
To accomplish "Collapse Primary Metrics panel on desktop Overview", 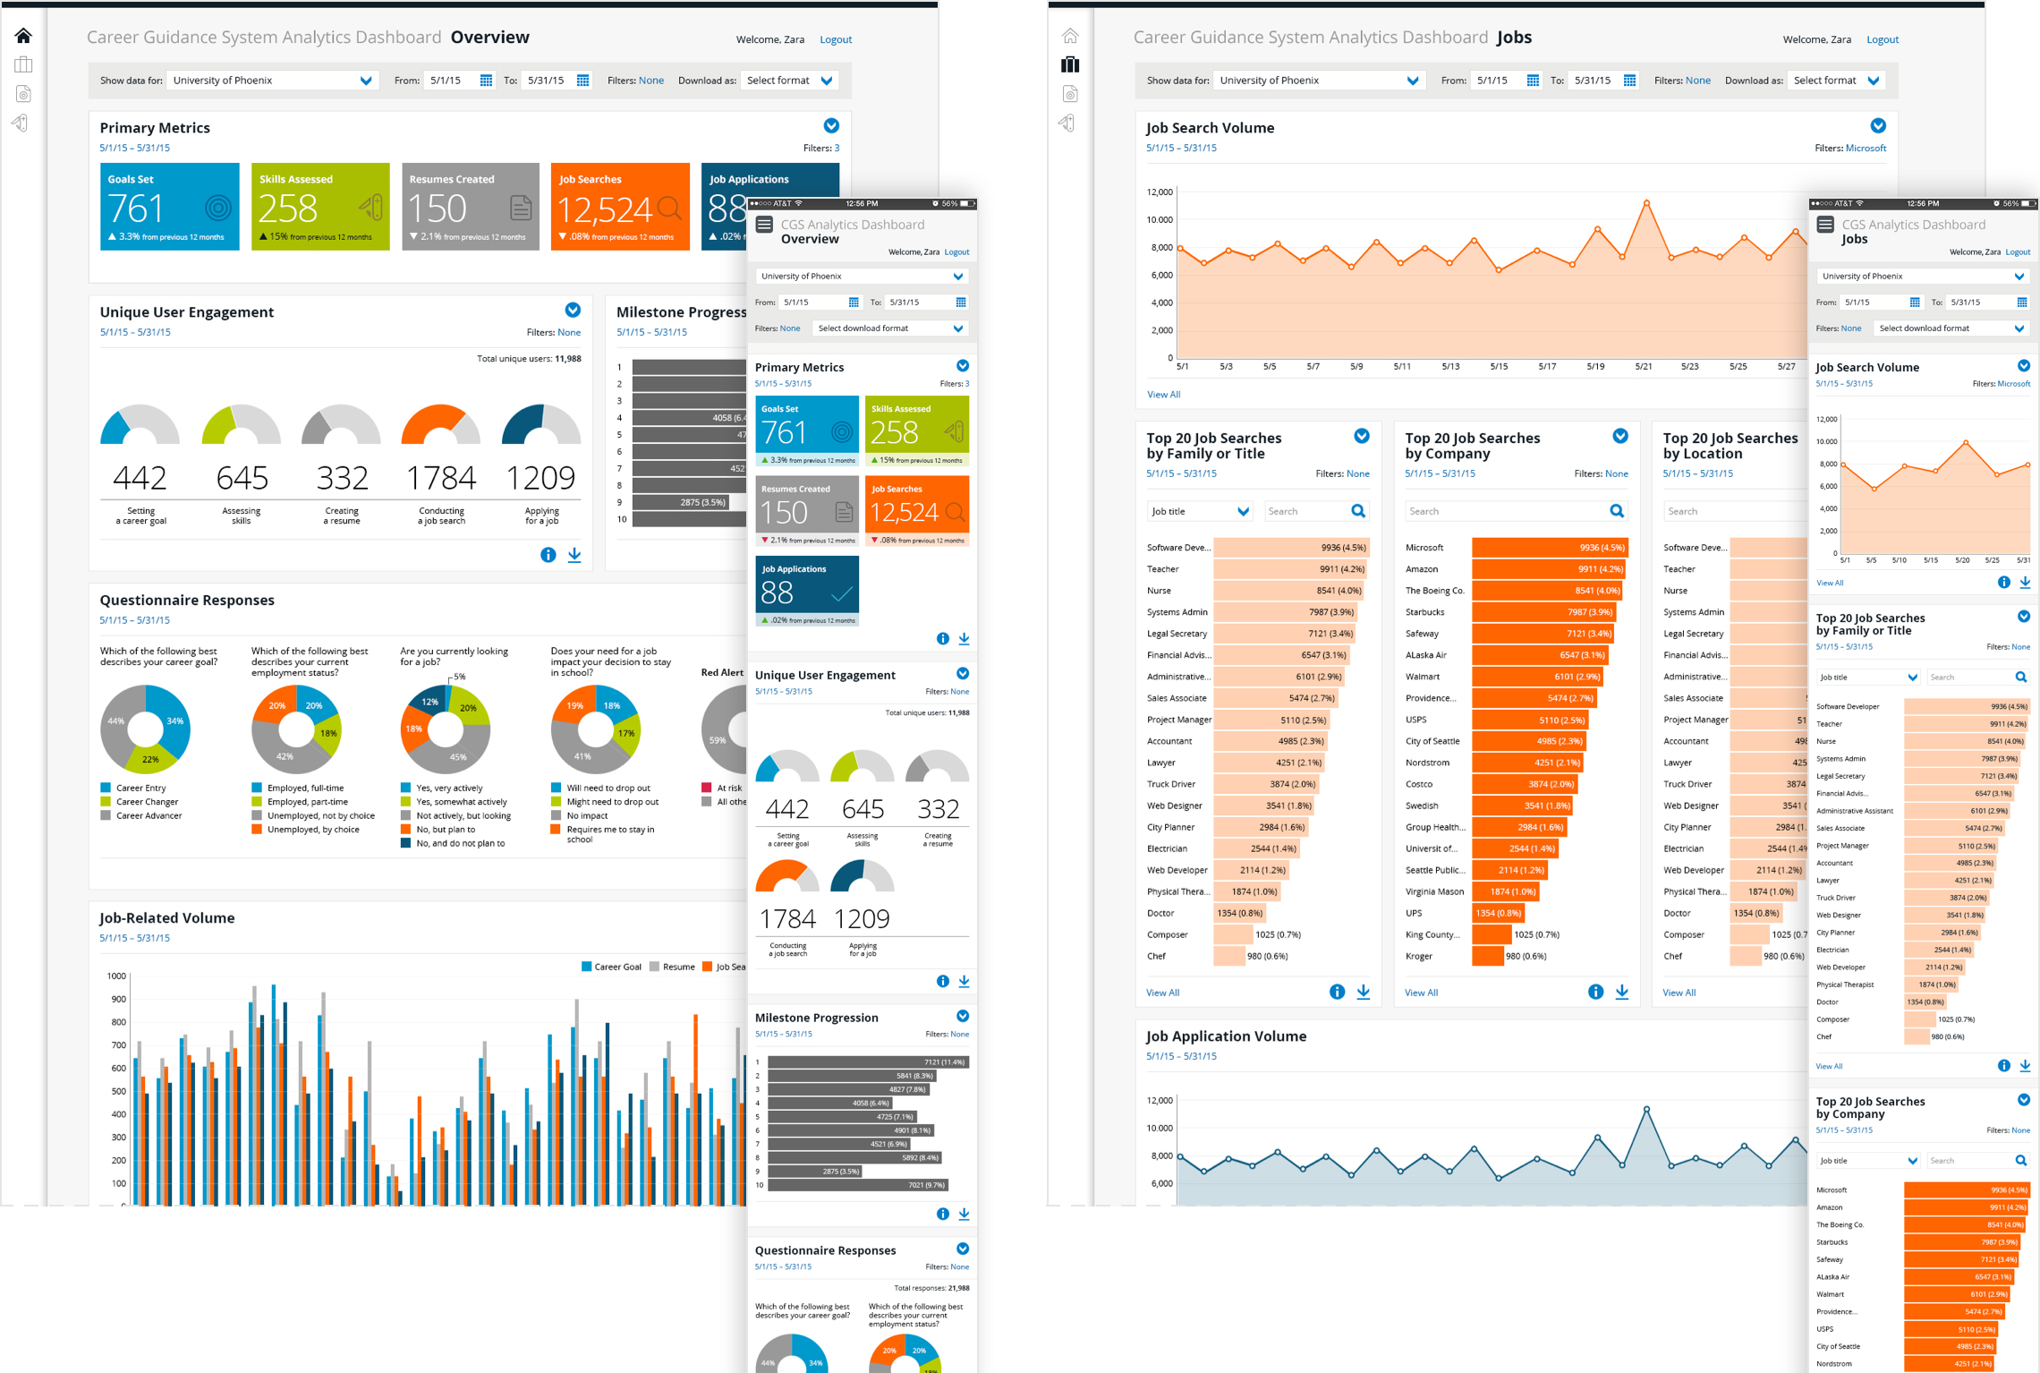I will click(x=831, y=126).
